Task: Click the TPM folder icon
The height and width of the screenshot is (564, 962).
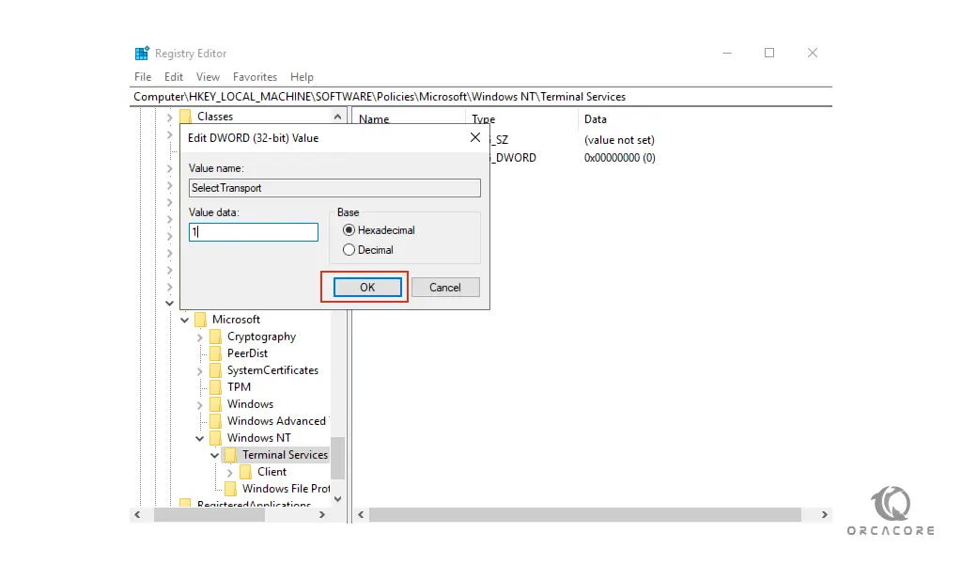Action: pyautogui.click(x=215, y=387)
